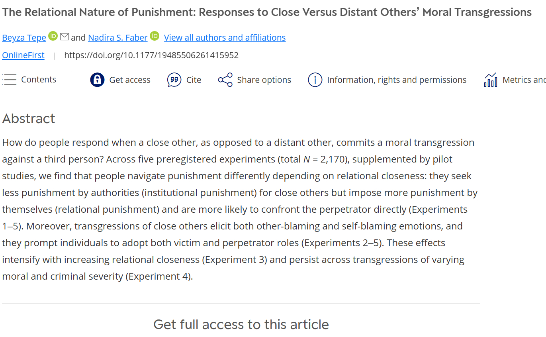Expand View all authors and affiliations
The height and width of the screenshot is (337, 546).
pyautogui.click(x=225, y=38)
